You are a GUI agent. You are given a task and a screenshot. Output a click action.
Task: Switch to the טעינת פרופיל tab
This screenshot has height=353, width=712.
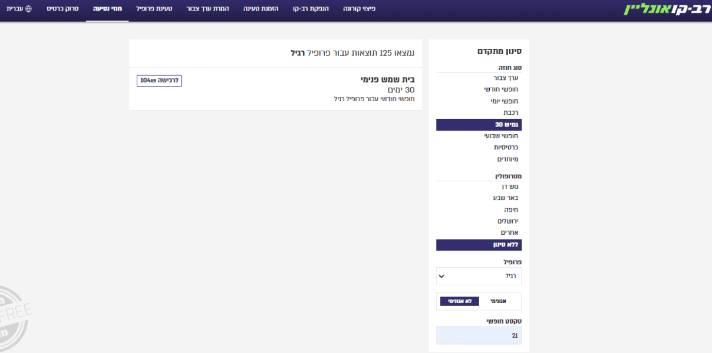154,9
